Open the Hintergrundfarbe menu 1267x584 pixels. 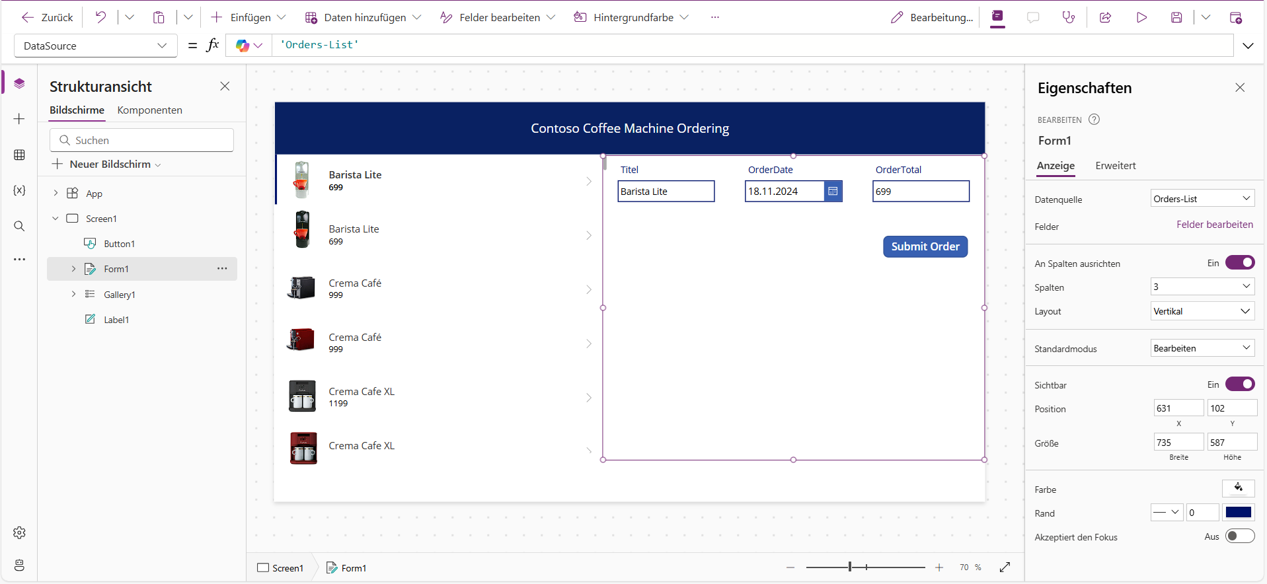[631, 18]
